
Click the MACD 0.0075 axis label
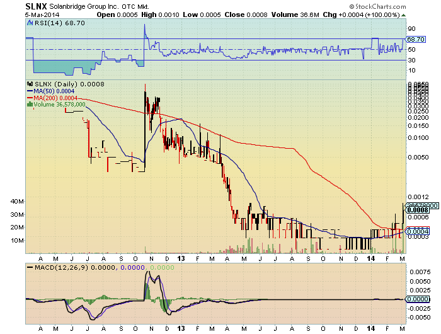pos(420,272)
